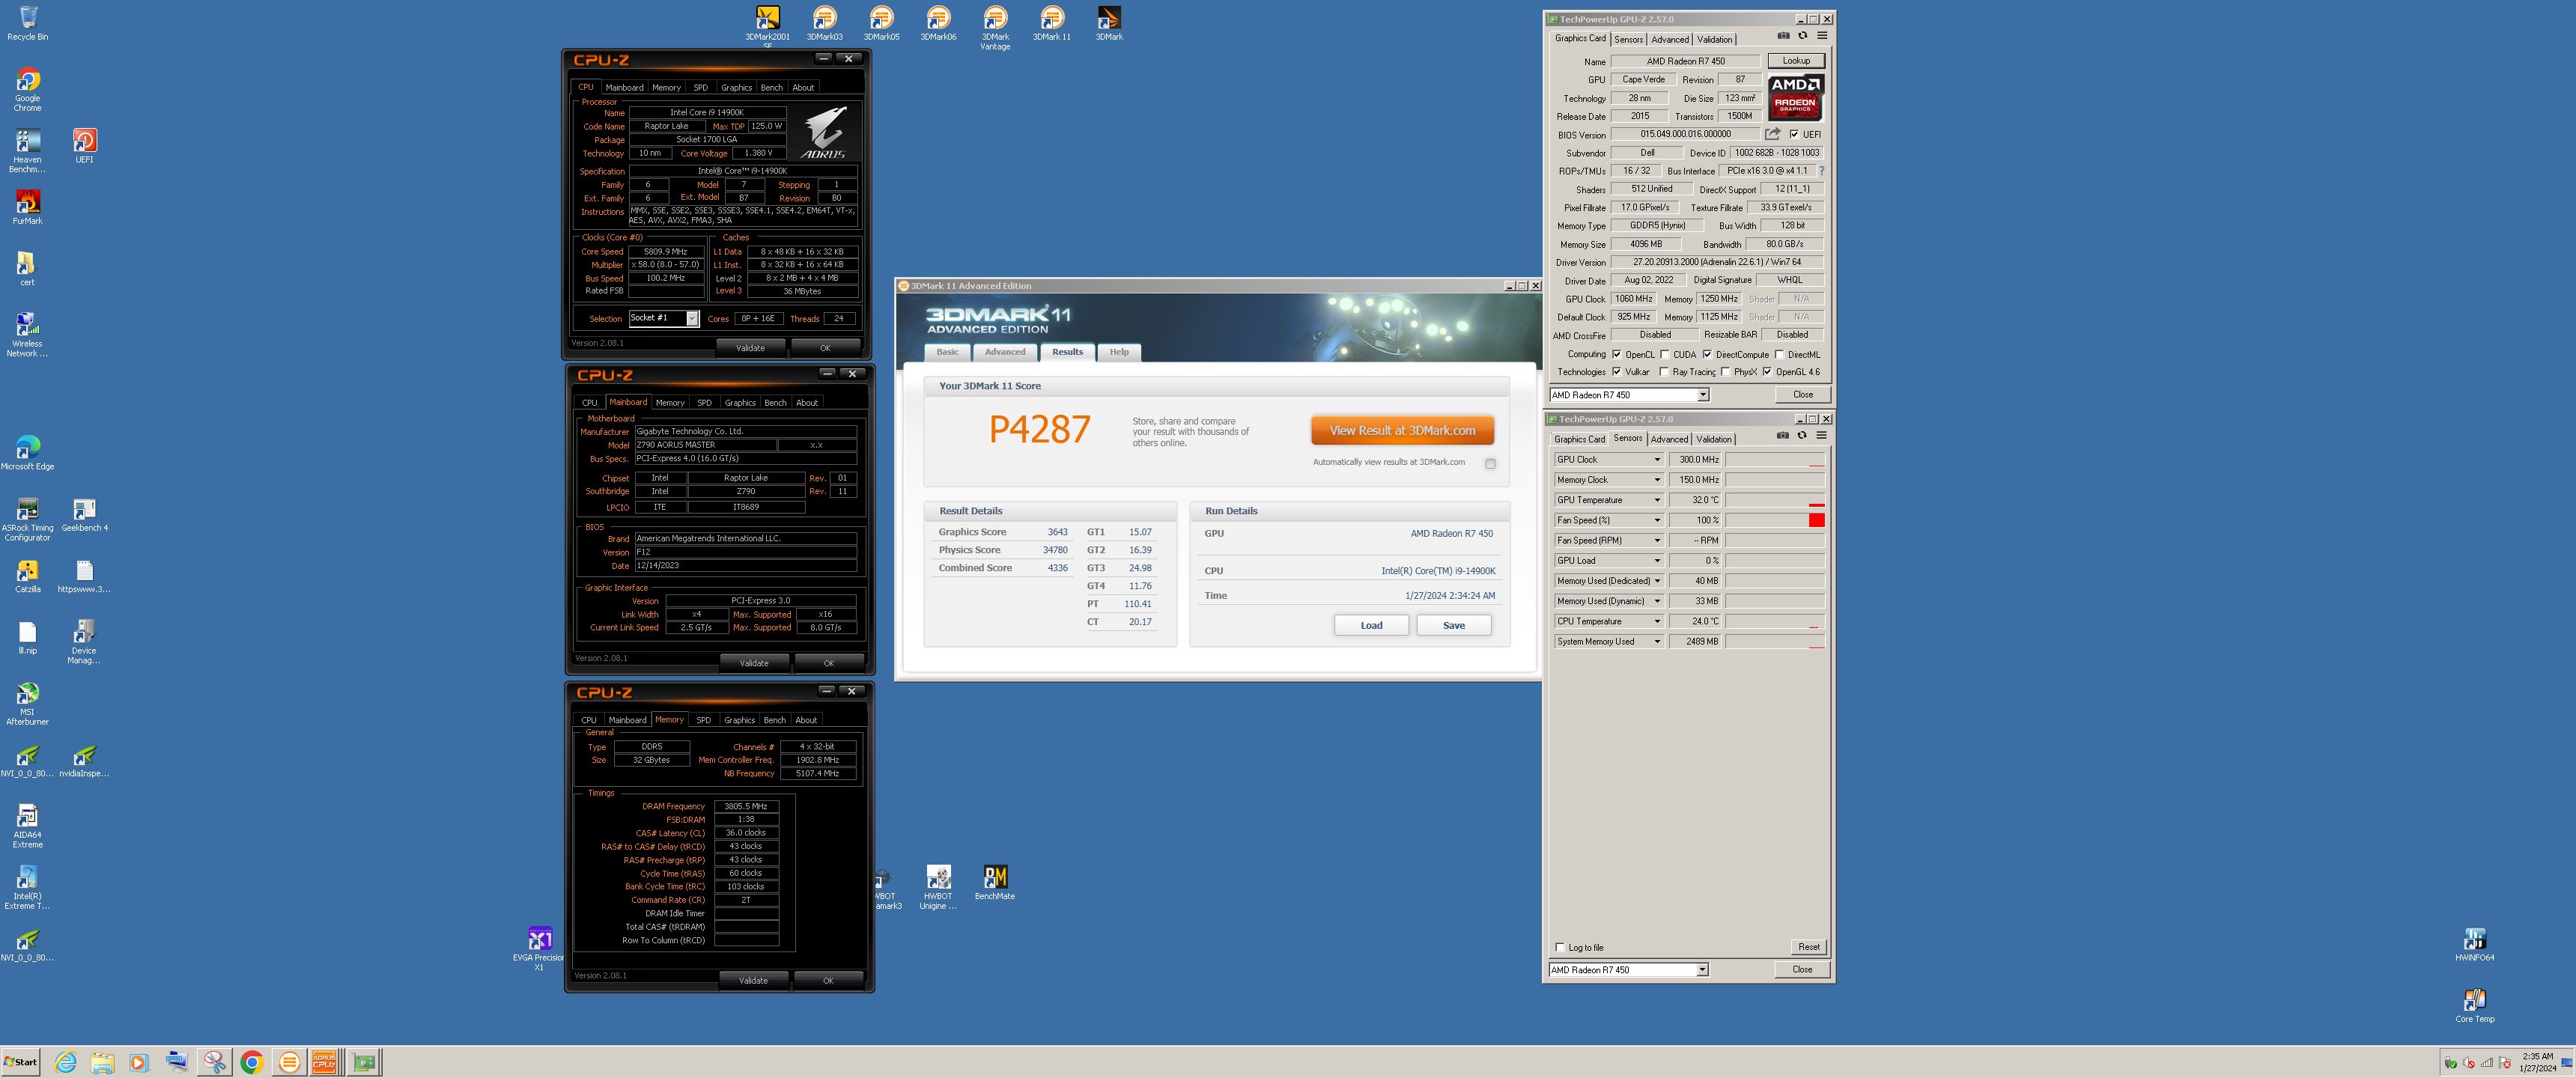Take GPU-Z screenshot in Graphics Card window

[x=1783, y=36]
